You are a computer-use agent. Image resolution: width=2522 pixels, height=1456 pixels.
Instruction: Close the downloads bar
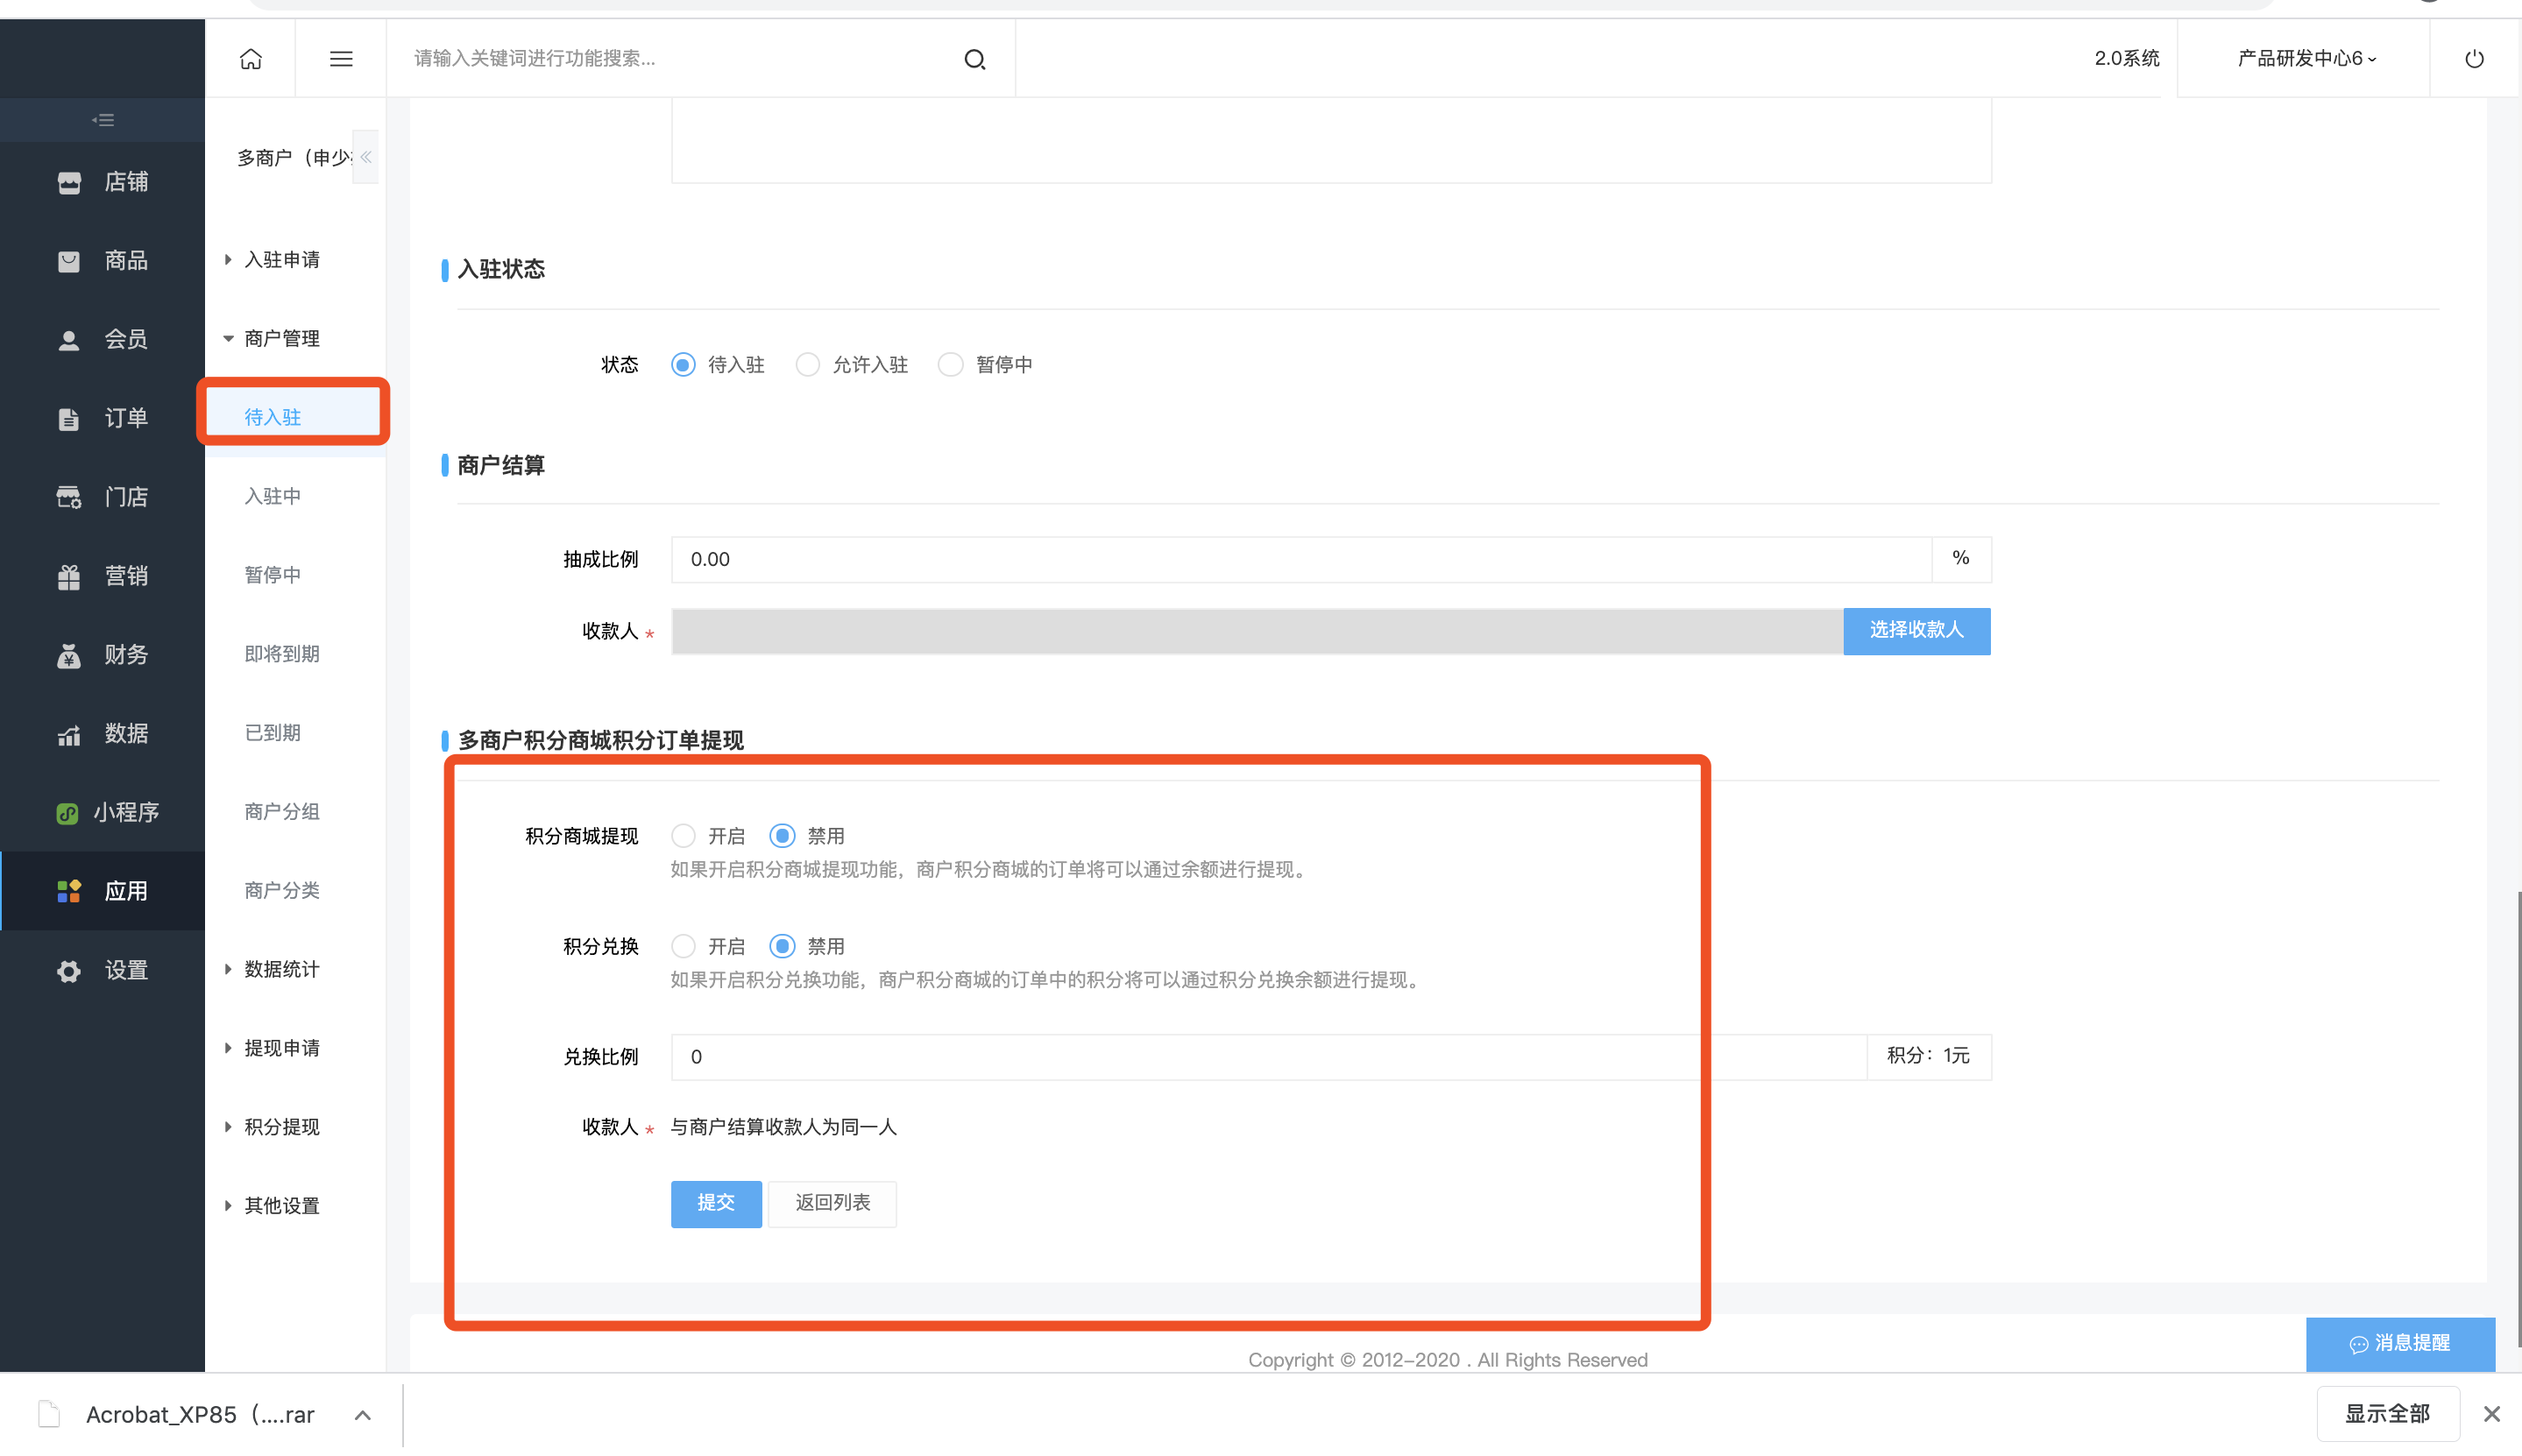2491,1413
